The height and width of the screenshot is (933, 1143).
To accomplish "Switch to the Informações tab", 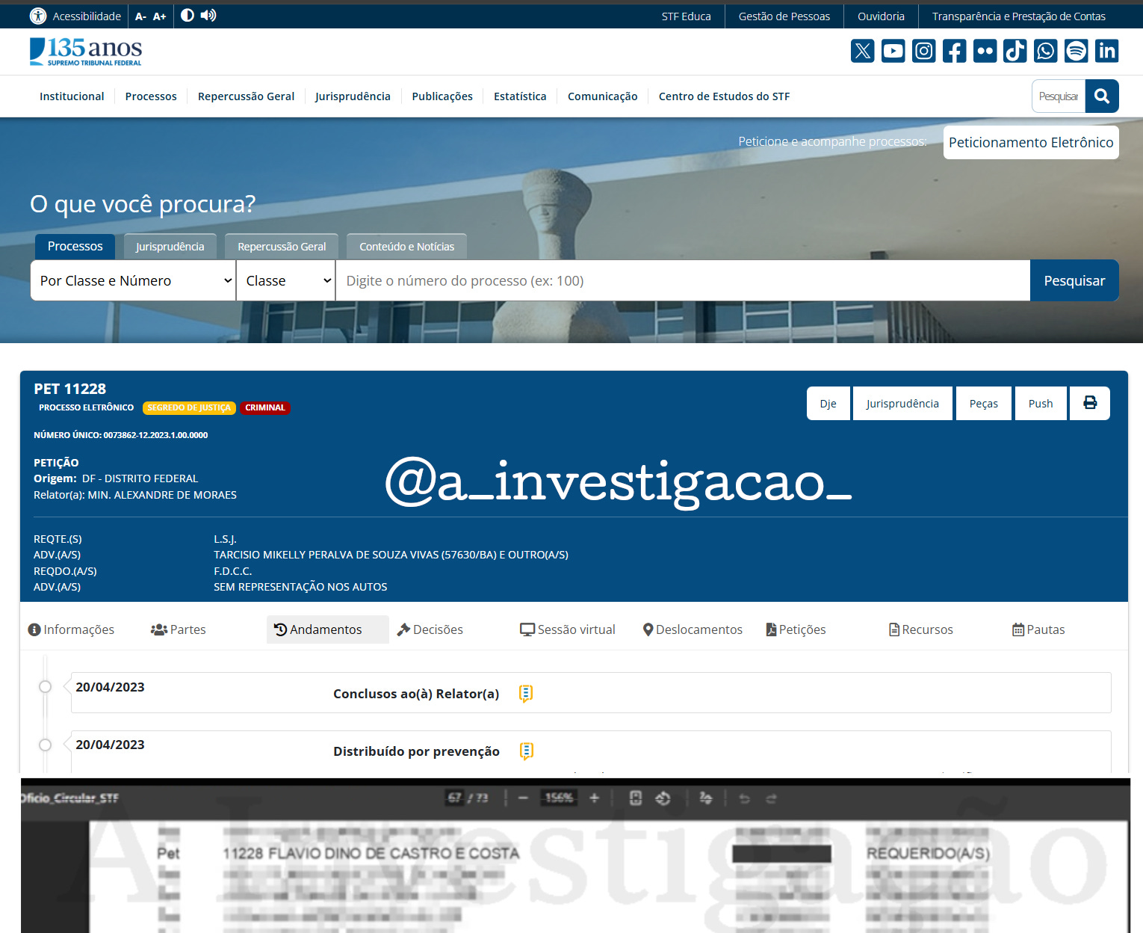I will pos(71,629).
